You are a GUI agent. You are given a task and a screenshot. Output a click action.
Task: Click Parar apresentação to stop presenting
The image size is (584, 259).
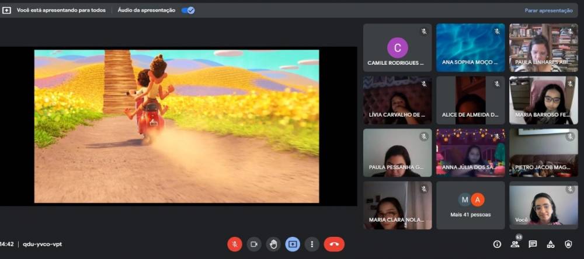(548, 10)
